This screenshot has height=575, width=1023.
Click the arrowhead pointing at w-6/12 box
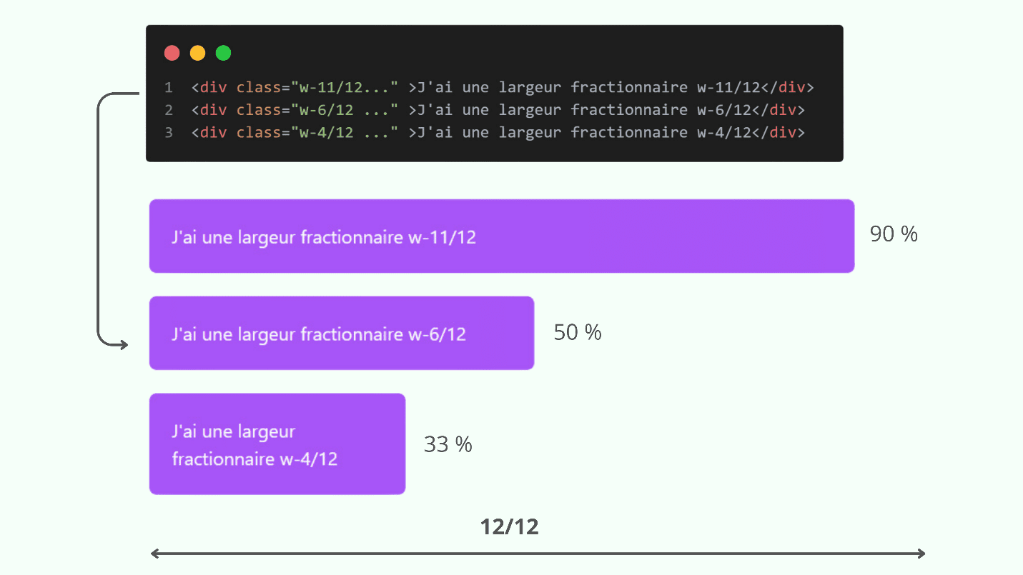[x=124, y=345]
